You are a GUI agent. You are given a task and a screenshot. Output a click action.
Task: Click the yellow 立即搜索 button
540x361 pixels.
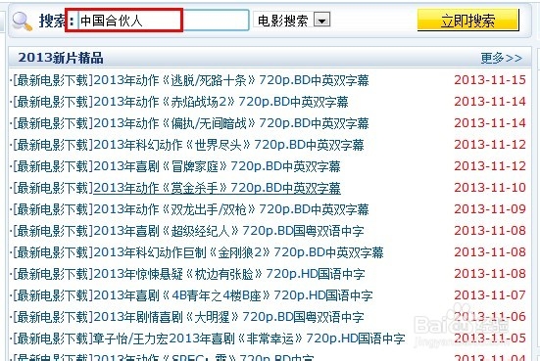(x=468, y=21)
